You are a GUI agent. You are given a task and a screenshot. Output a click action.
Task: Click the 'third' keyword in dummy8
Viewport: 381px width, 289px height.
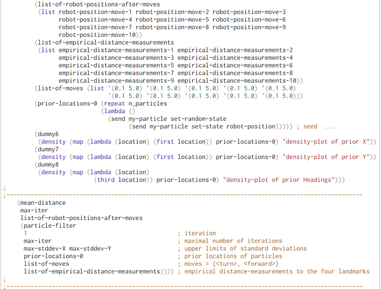[x=106, y=180]
